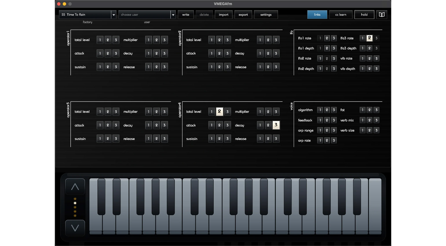The height and width of the screenshot is (246, 446).
Task: Open the manual book icon
Action: coord(382,14)
